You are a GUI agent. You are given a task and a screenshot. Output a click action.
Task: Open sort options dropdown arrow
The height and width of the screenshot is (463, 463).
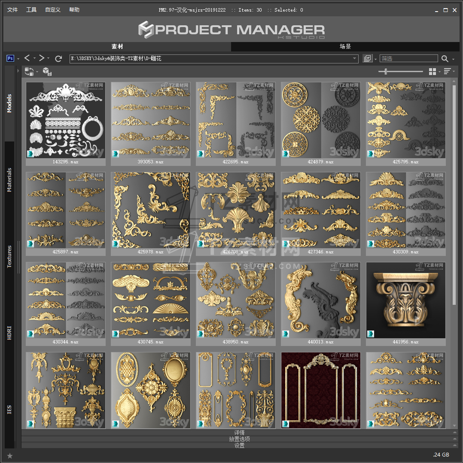pos(454,72)
